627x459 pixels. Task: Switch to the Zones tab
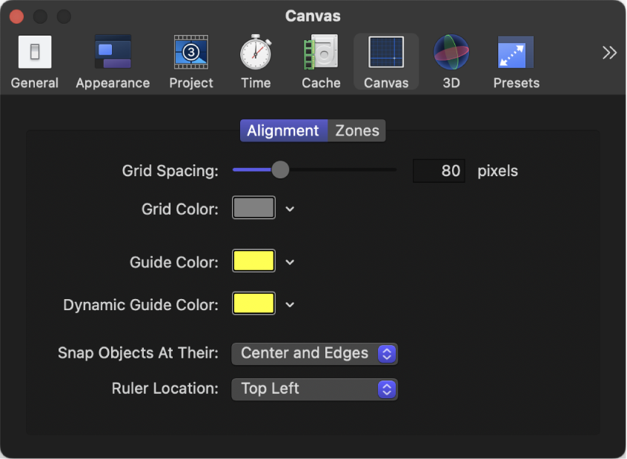coord(356,130)
